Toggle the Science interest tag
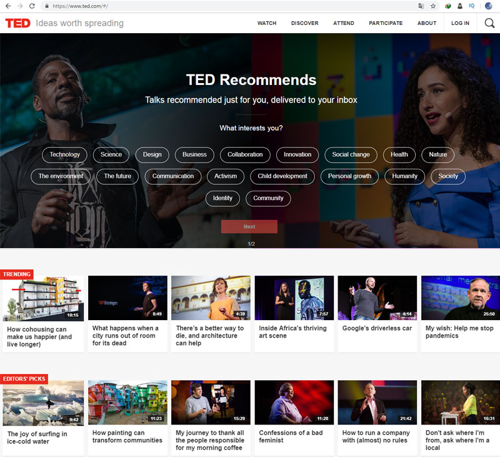 point(111,154)
